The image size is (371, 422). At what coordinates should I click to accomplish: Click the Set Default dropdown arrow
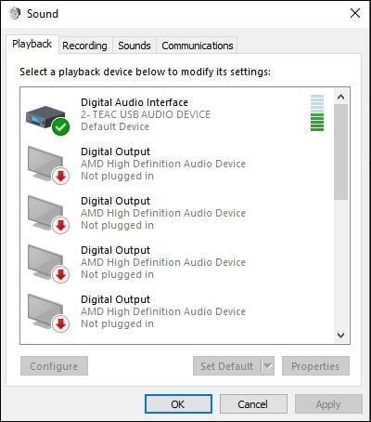[x=268, y=366]
